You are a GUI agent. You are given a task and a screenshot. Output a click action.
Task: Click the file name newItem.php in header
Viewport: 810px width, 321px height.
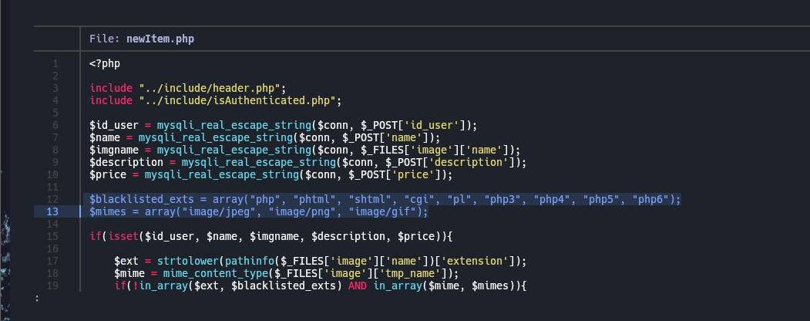click(x=160, y=39)
